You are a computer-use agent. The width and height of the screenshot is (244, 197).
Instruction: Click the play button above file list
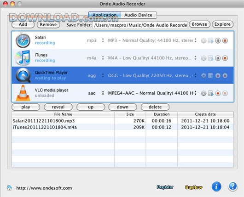click(x=26, y=107)
